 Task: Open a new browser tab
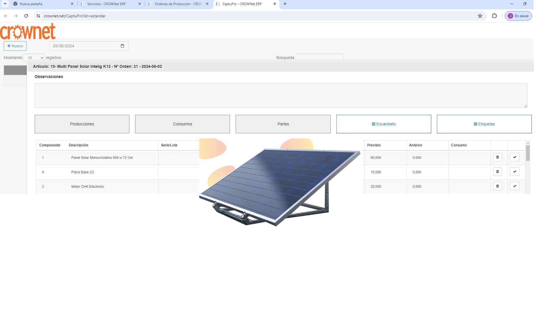pyautogui.click(x=285, y=4)
